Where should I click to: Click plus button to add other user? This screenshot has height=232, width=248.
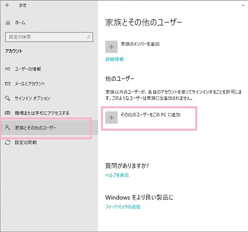click(x=112, y=118)
